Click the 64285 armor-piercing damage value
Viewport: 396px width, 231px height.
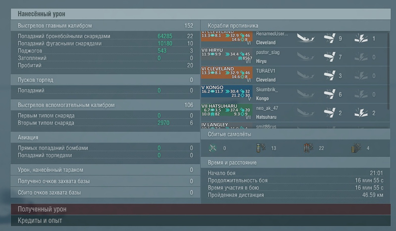point(164,36)
